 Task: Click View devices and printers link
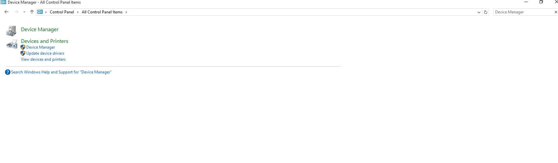pos(43,59)
